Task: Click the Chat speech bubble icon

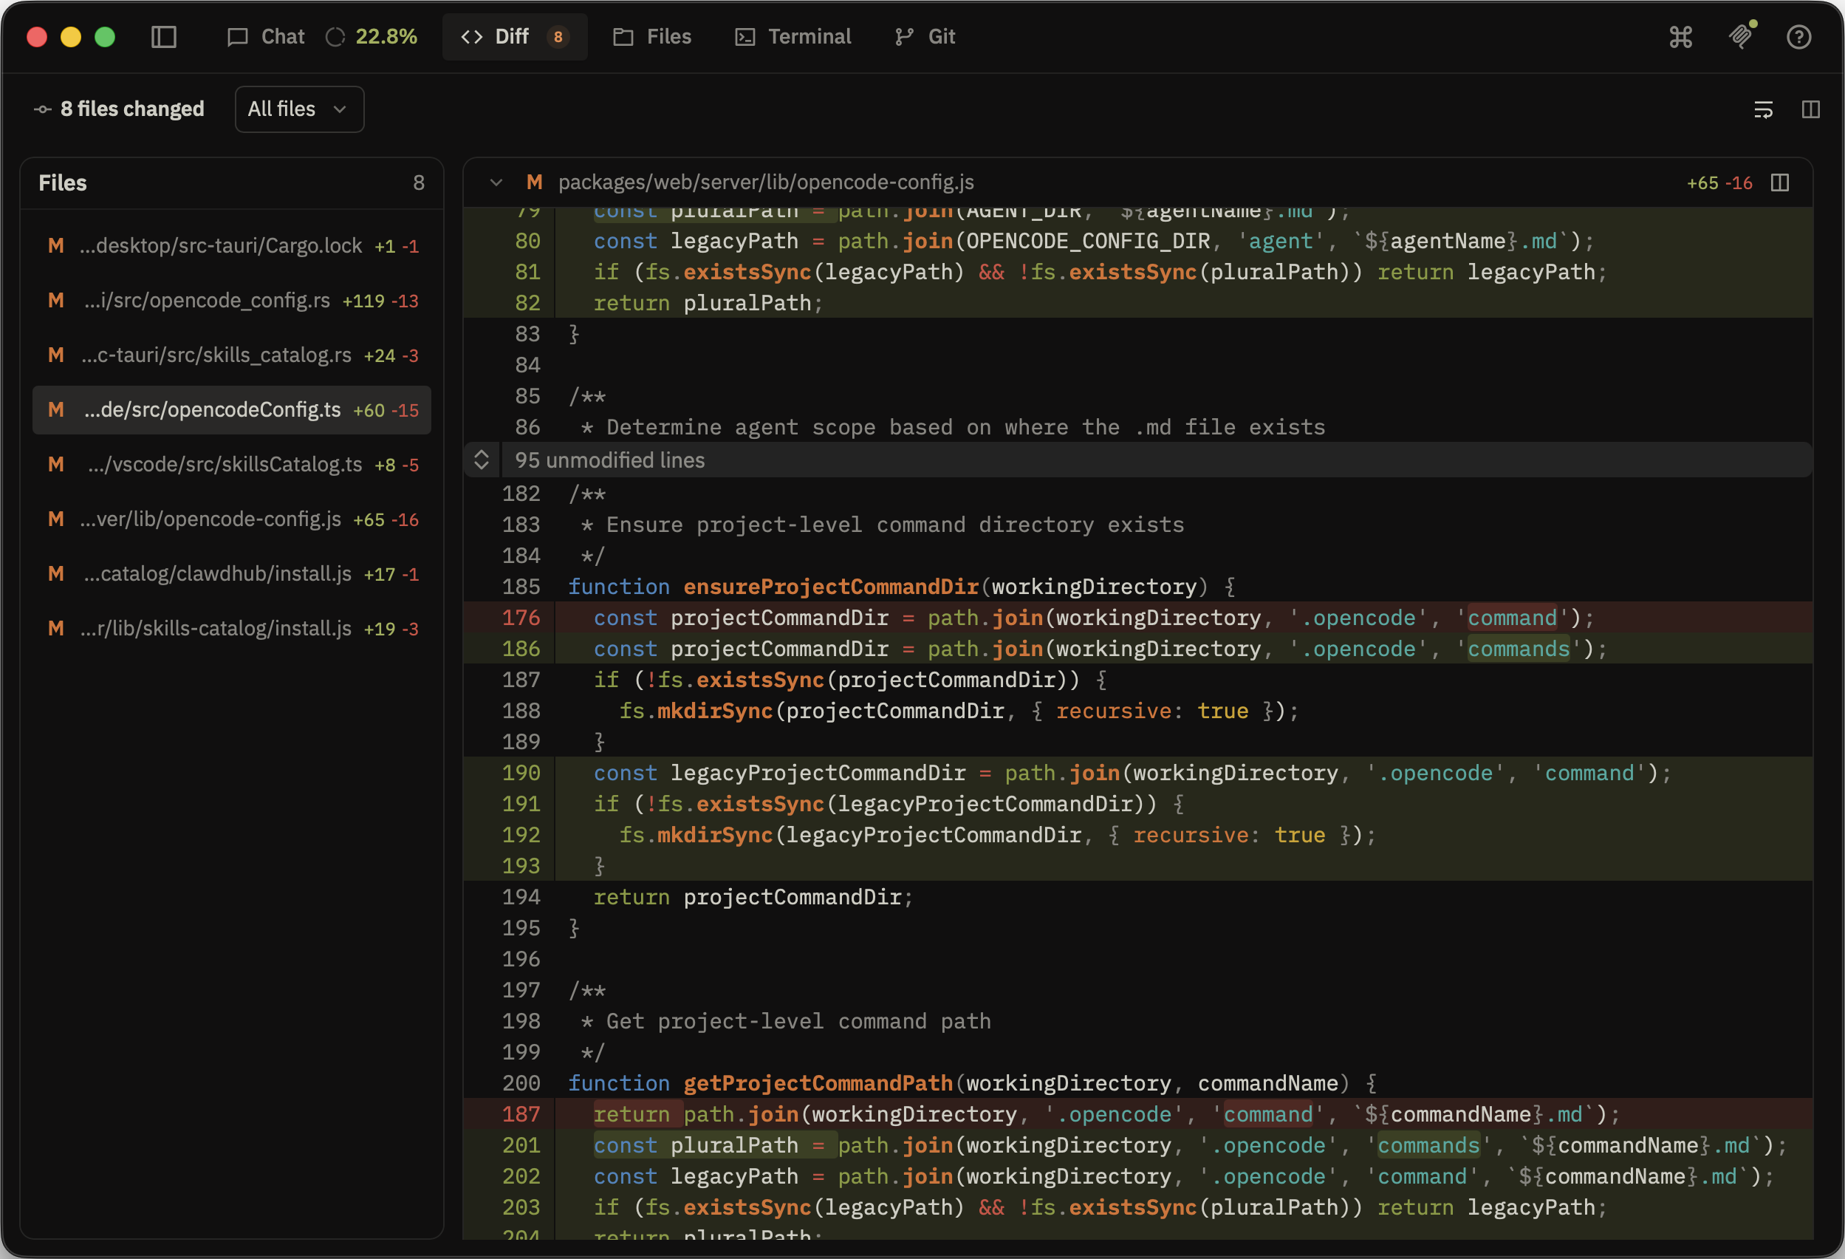Action: click(x=236, y=36)
